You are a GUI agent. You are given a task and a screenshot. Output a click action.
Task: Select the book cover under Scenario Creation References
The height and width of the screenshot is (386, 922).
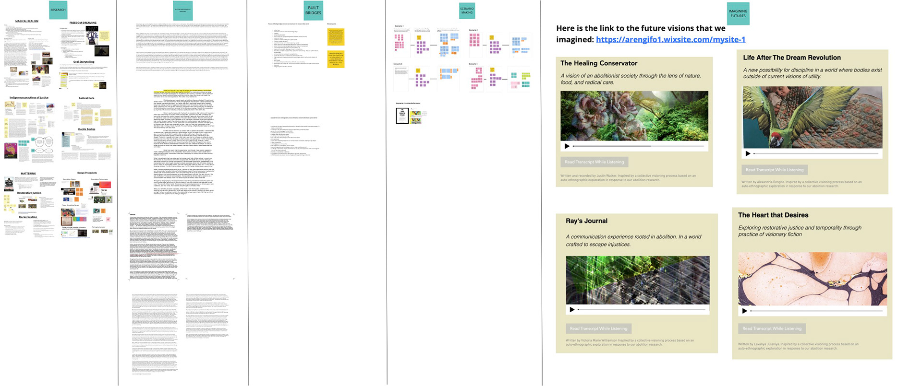[402, 116]
